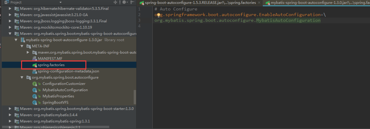Viewport: 370px width, 129px height.
Task: Open the Project panel gear settings
Action: click(124, 2)
